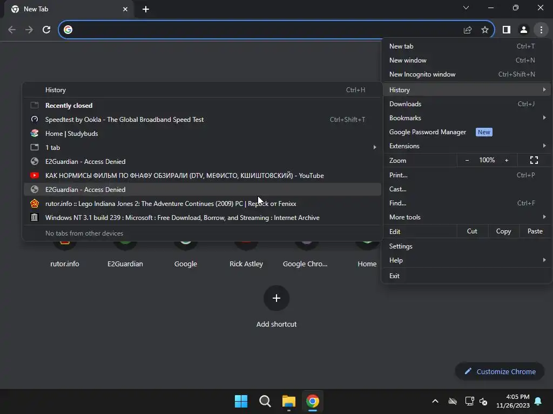Open Google Password Manager
The width and height of the screenshot is (553, 414).
(x=467, y=132)
